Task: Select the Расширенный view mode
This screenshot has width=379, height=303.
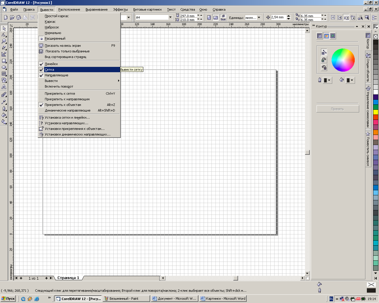Action: point(79,38)
